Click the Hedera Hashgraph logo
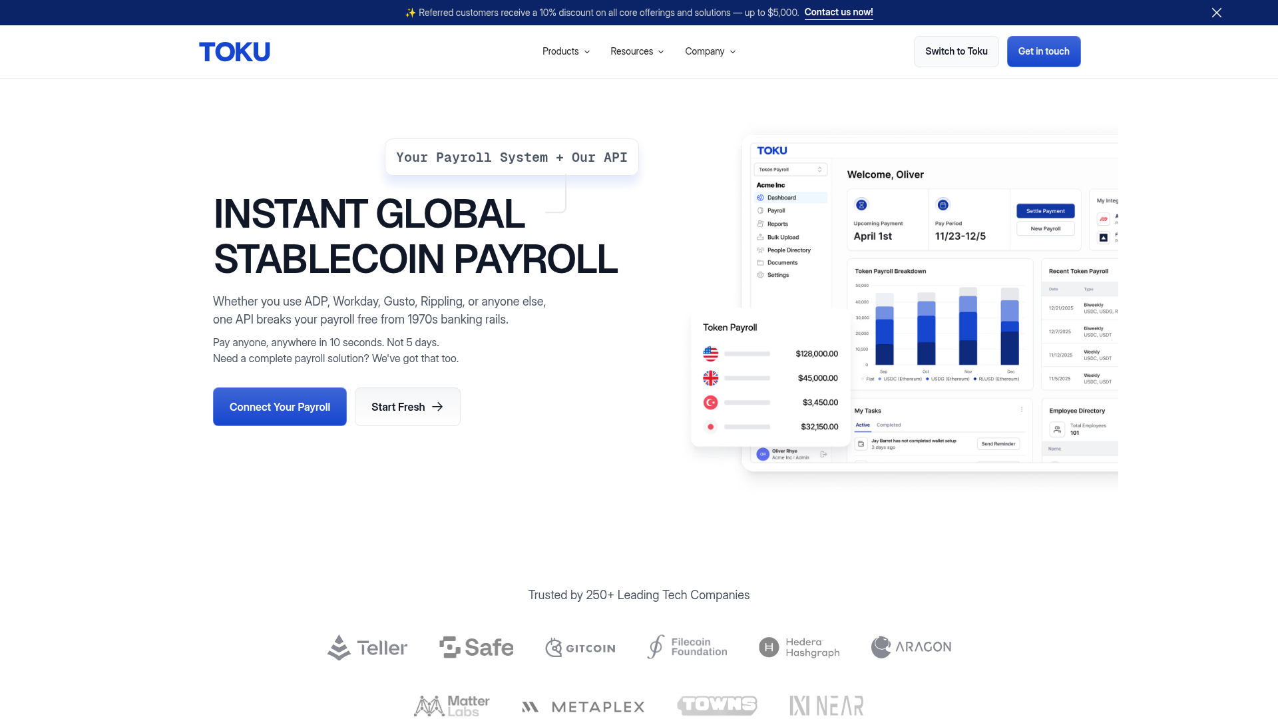This screenshot has height=719, width=1278. point(799,647)
